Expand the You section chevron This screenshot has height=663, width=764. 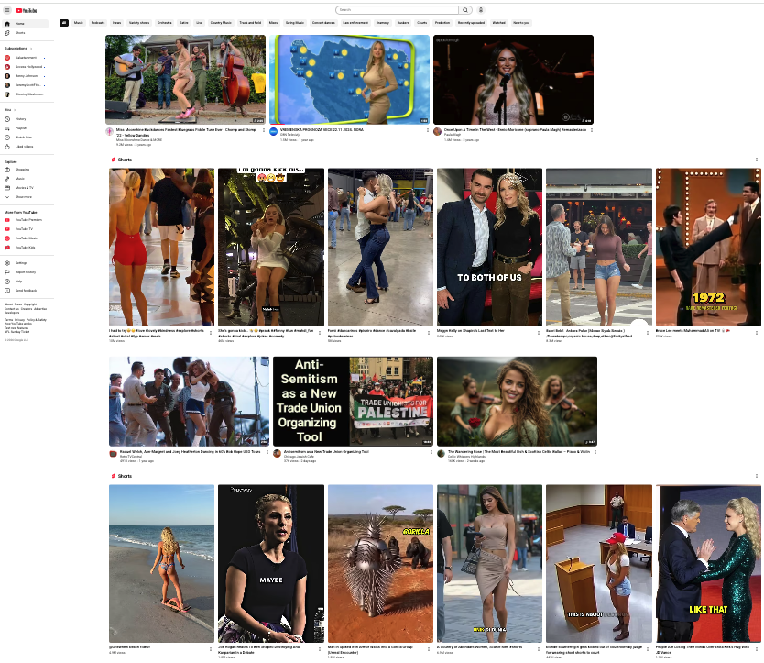point(14,109)
